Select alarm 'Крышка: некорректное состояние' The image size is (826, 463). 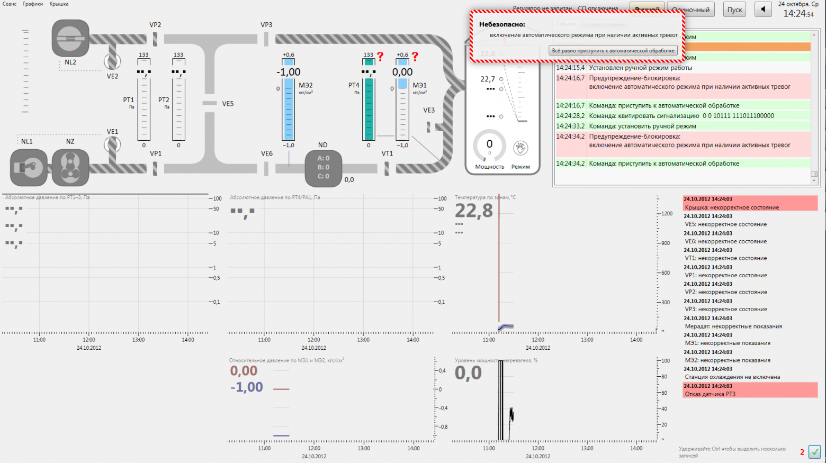(x=750, y=203)
